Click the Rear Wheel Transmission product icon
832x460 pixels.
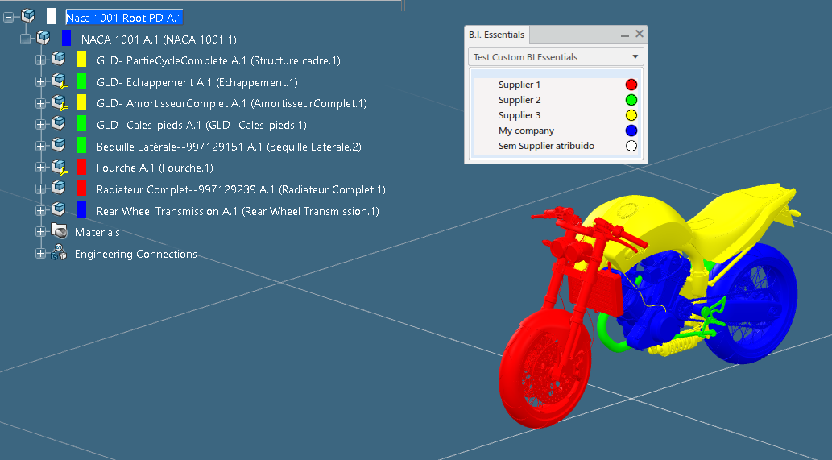[59, 211]
